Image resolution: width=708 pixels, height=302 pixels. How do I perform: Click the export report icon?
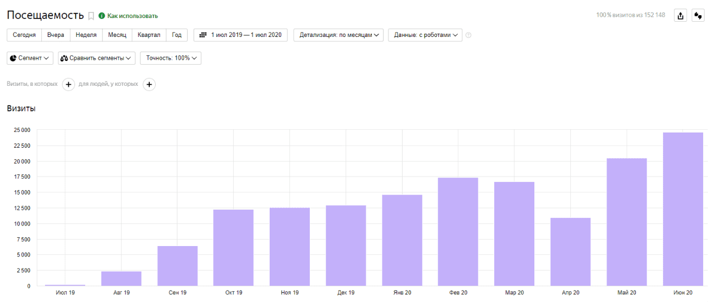680,16
